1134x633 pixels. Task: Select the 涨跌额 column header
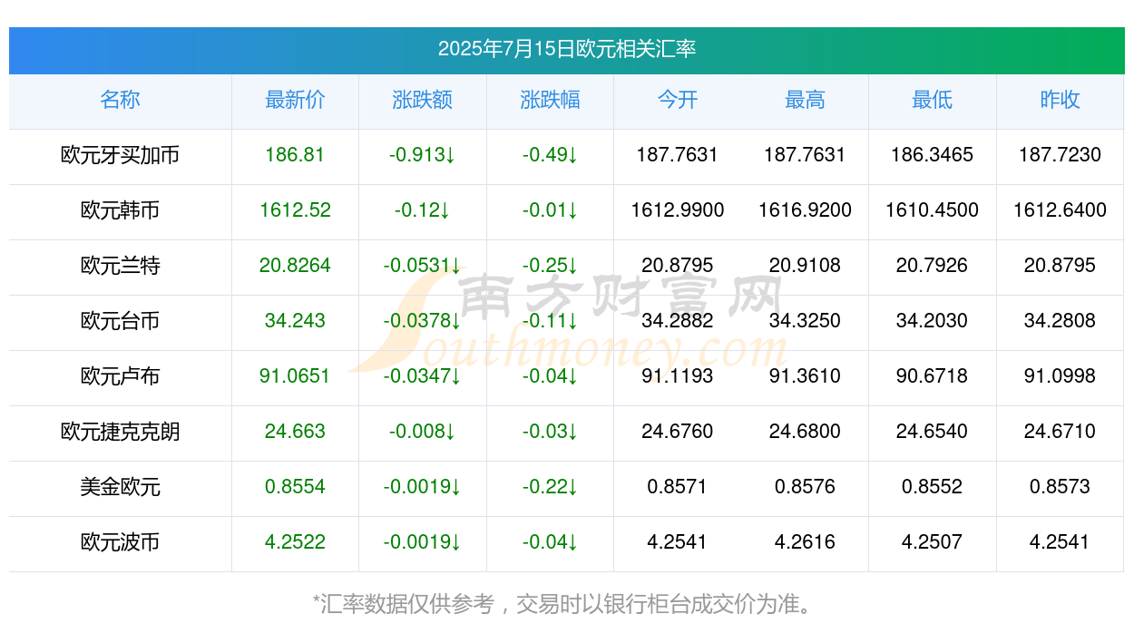point(423,100)
